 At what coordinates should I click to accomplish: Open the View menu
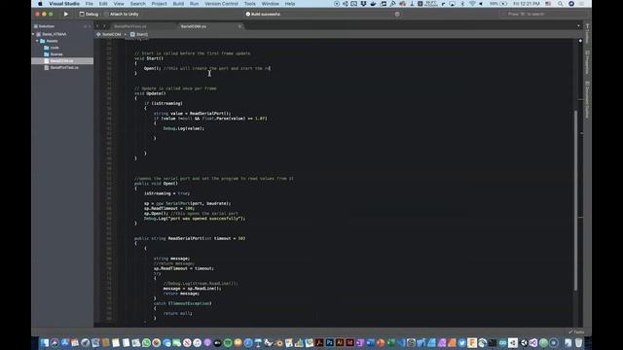[x=119, y=4]
